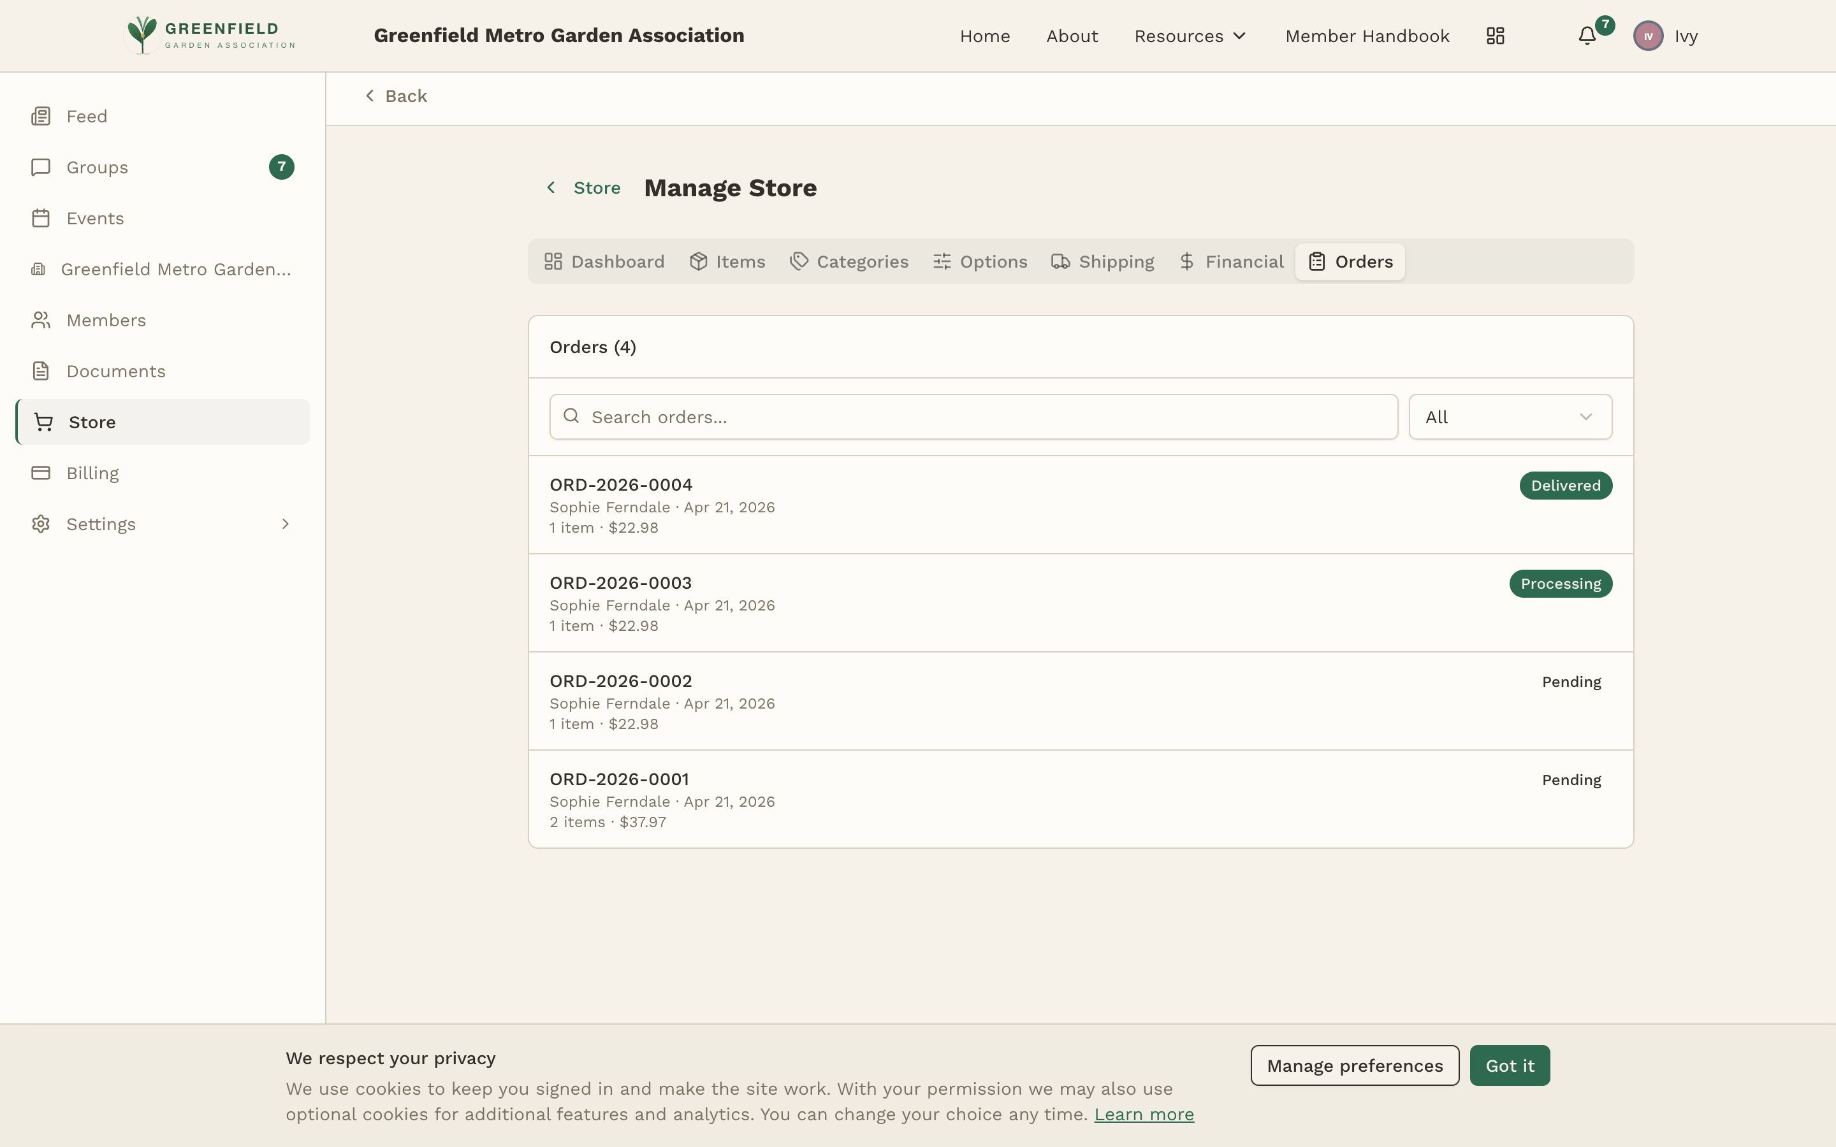The width and height of the screenshot is (1836, 1147).
Task: Click Got it to accept cookies
Action: tap(1509, 1065)
